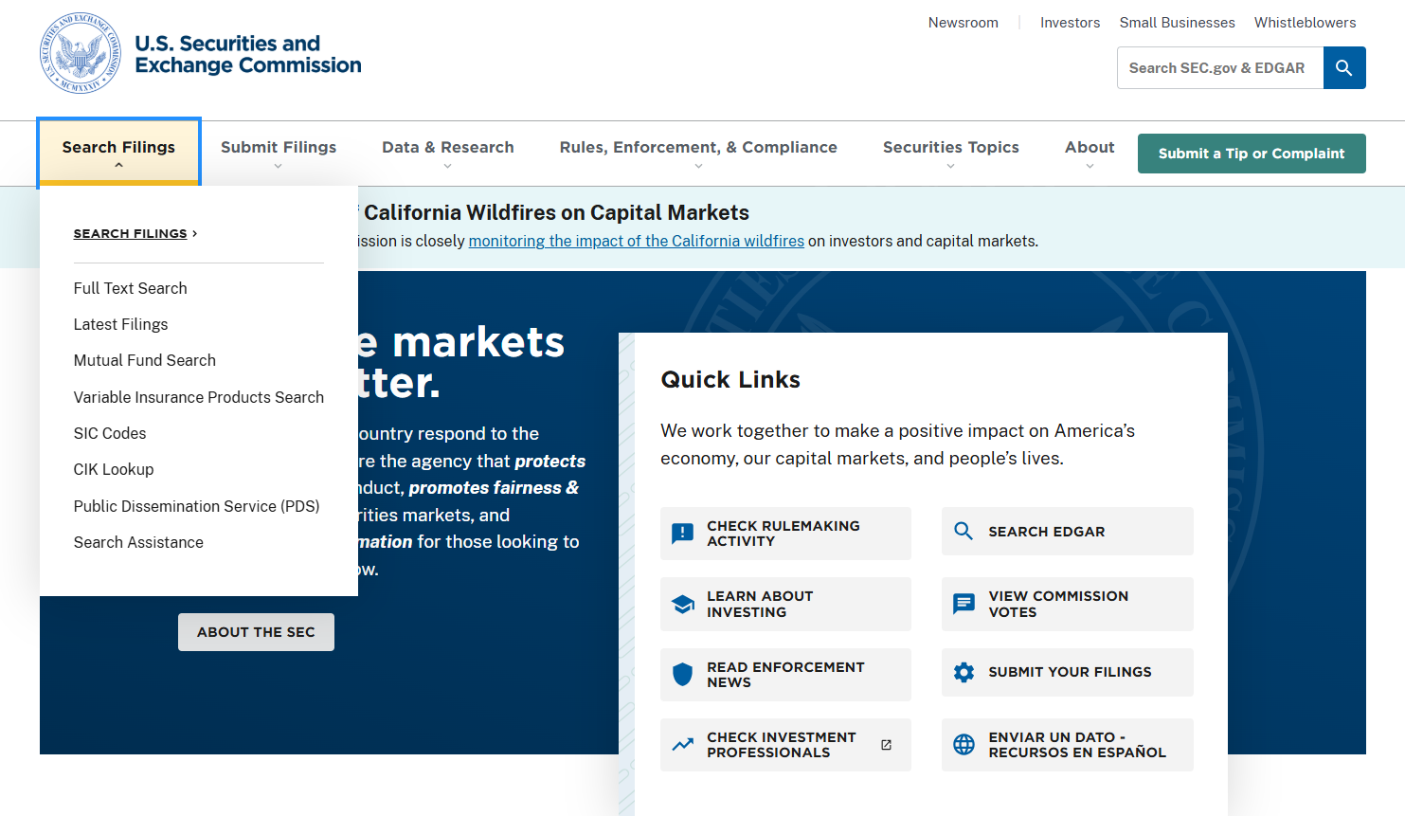The height and width of the screenshot is (816, 1405).
Task: Expand the Data & Research dropdown
Action: pos(447,153)
